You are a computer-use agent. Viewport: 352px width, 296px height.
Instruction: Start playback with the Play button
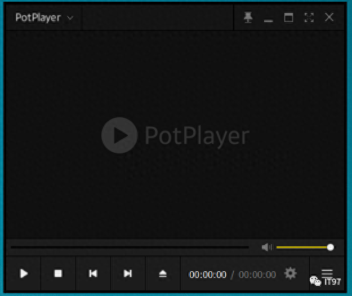(x=24, y=273)
